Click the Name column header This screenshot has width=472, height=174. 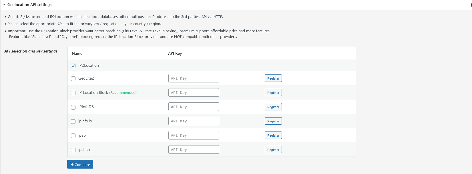[77, 53]
